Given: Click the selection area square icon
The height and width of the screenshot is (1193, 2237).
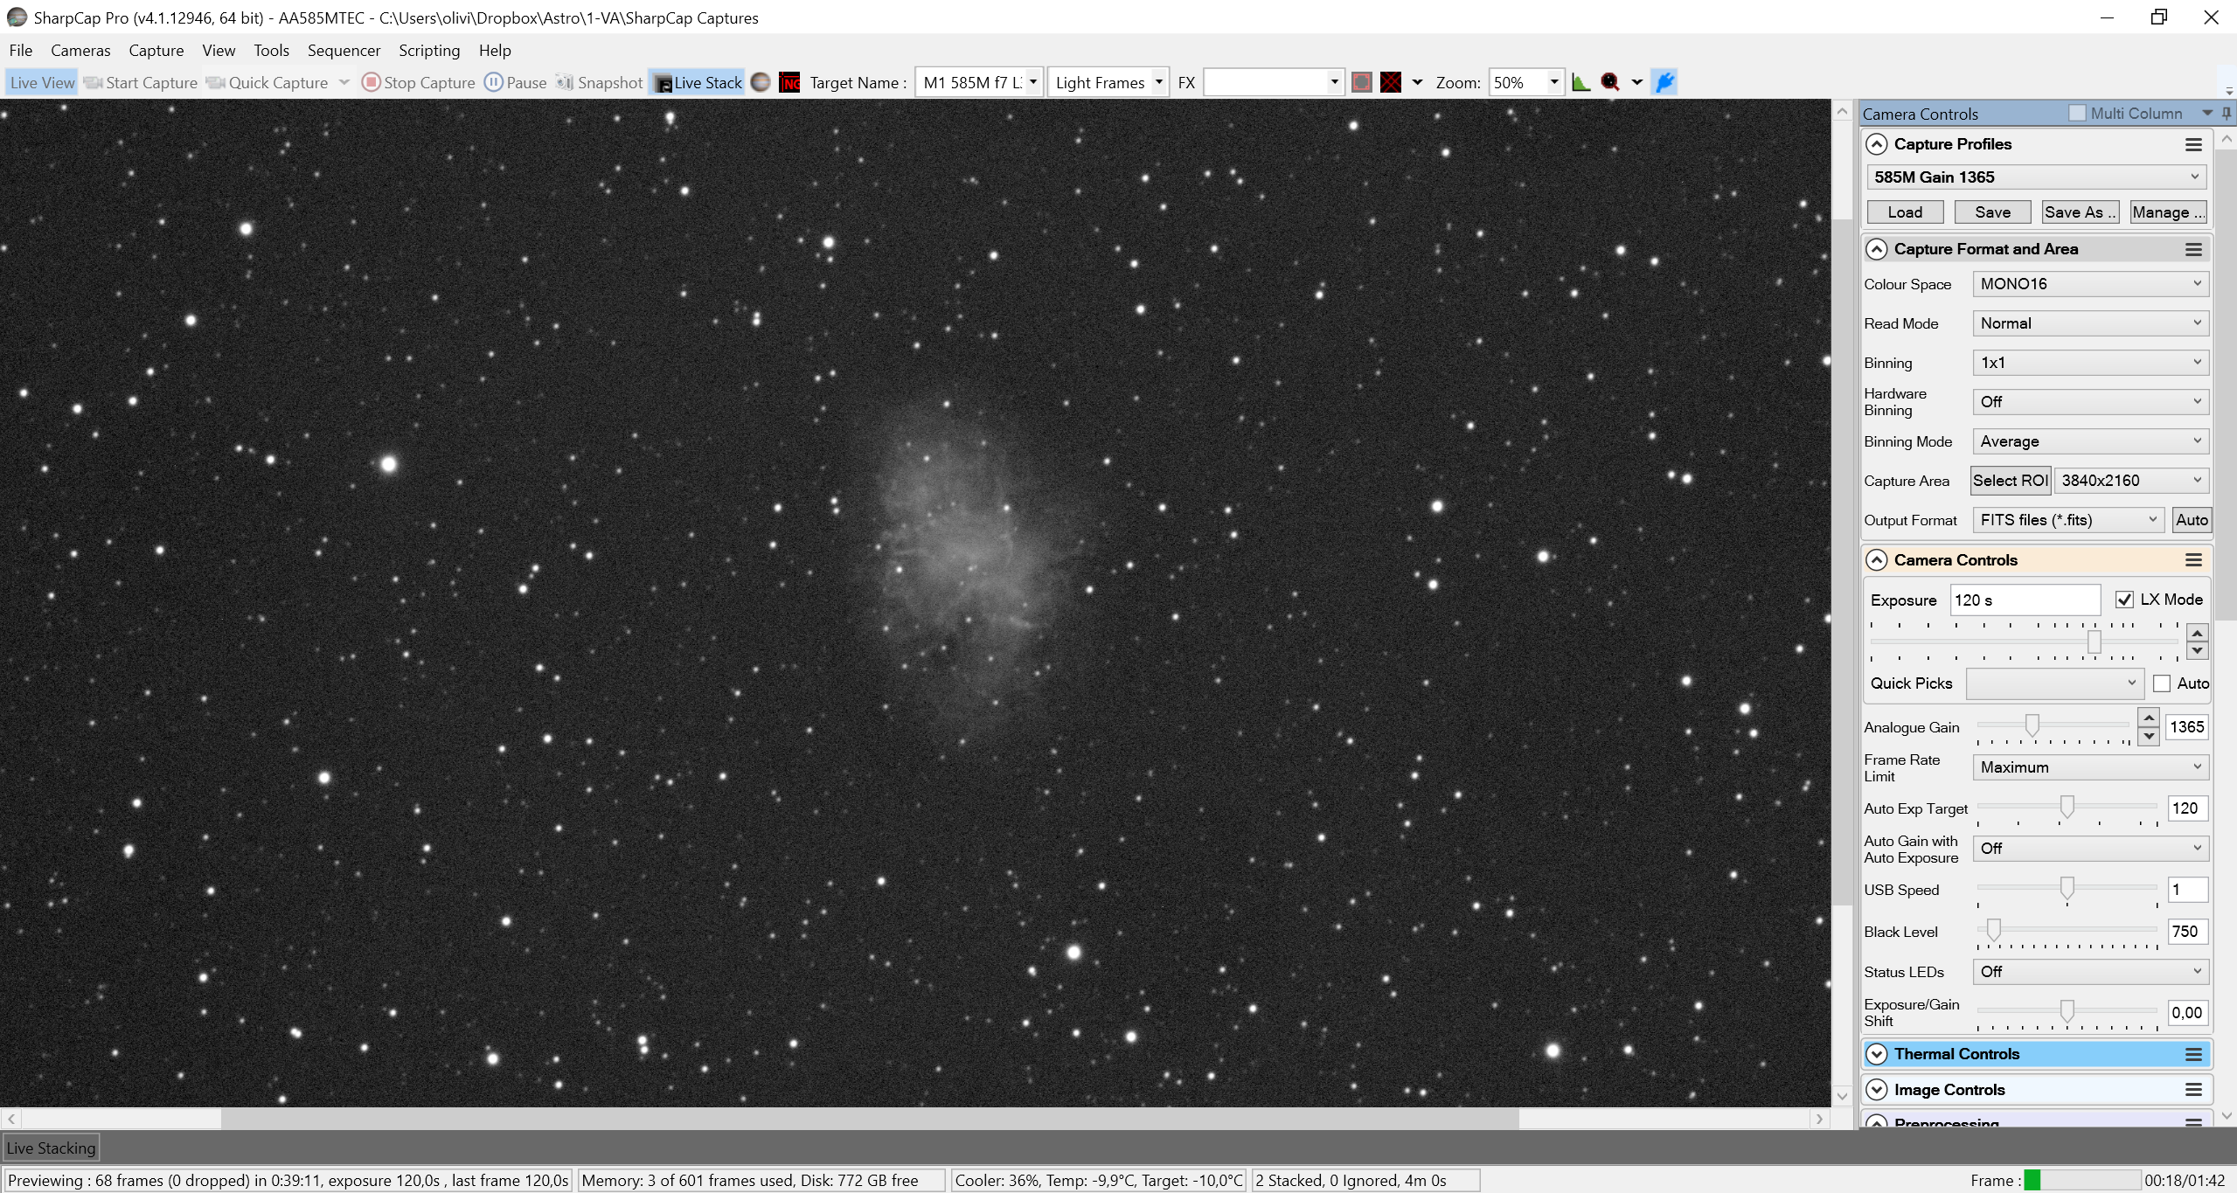Looking at the screenshot, I should pyautogui.click(x=1361, y=82).
